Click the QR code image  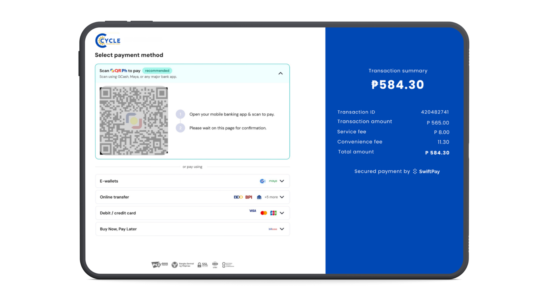coord(134,121)
